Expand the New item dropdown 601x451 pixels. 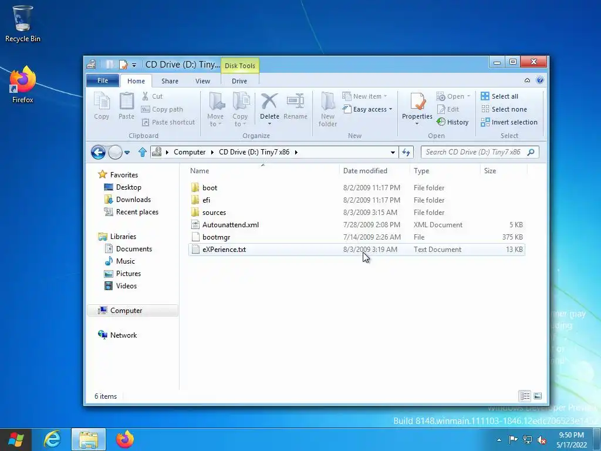(x=385, y=96)
